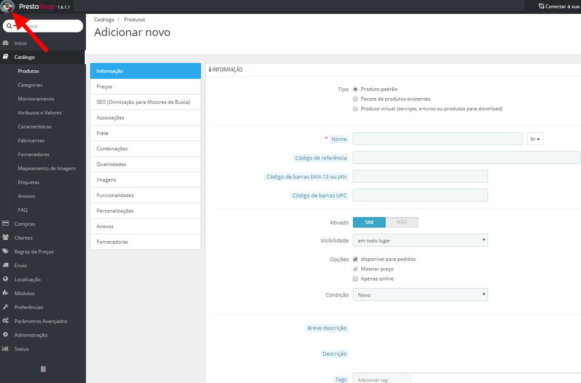This screenshot has height=383, width=581.
Task: Open Características in the sidebar
Action: (x=34, y=127)
